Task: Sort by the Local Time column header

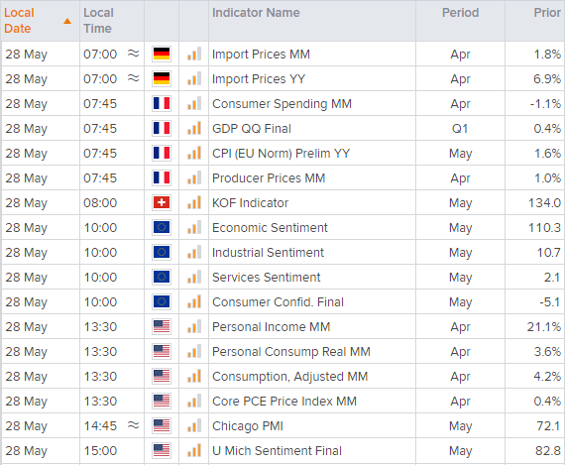Action: click(x=98, y=21)
